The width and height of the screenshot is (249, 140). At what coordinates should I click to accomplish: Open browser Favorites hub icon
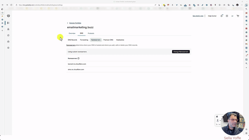(x=224, y=5)
